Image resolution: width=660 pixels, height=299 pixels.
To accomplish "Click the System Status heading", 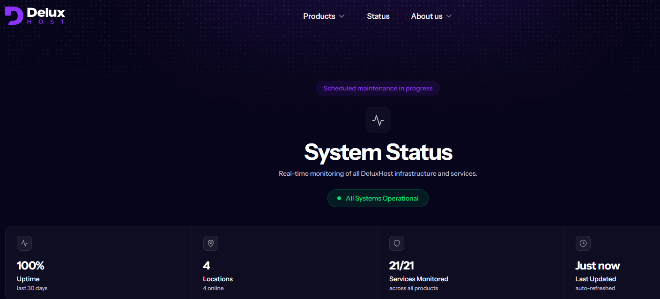I will (x=378, y=152).
